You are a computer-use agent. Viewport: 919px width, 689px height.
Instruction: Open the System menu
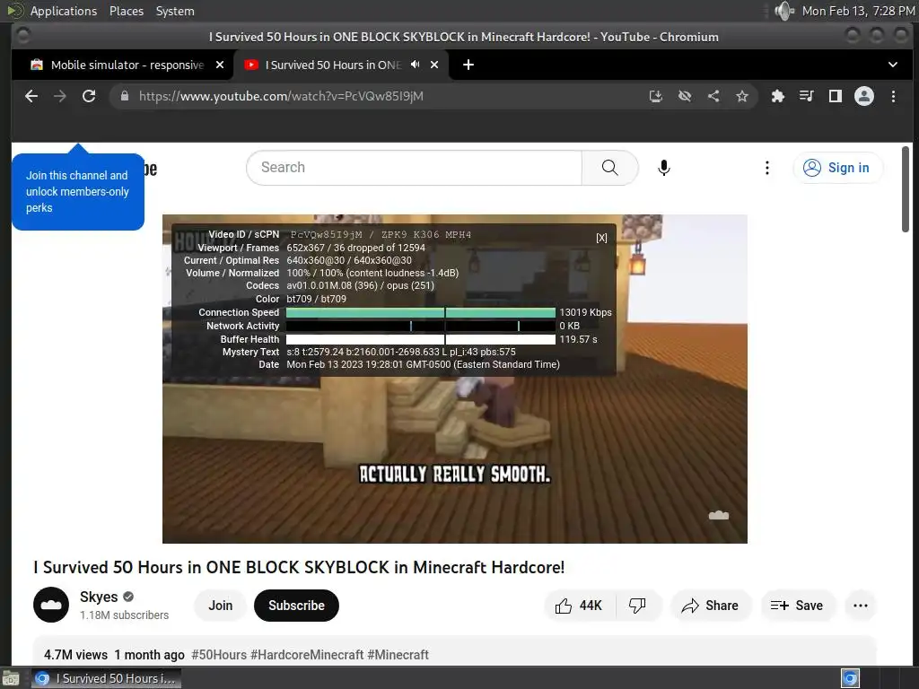pyautogui.click(x=175, y=11)
